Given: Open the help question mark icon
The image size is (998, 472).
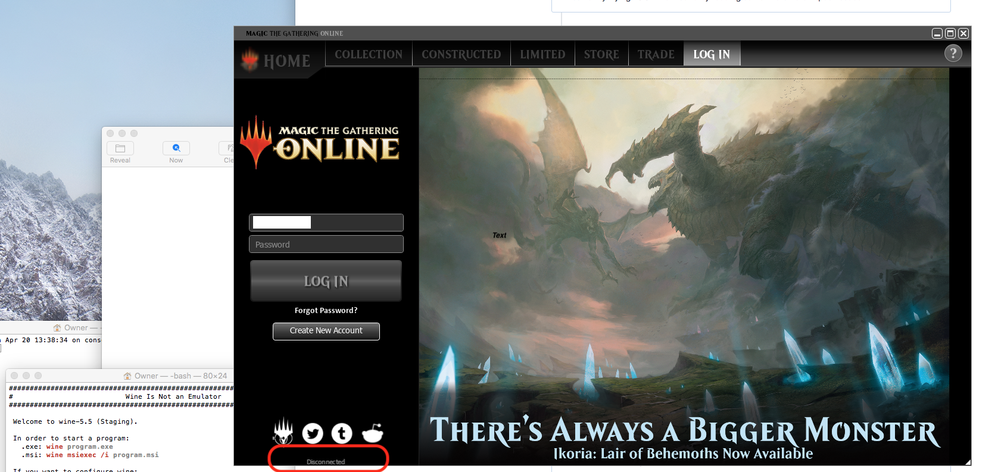Looking at the screenshot, I should pyautogui.click(x=953, y=54).
